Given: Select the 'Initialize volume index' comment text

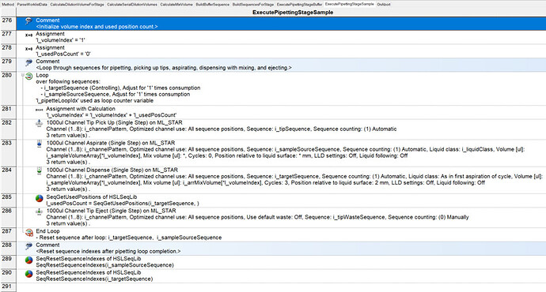Looking at the screenshot, I should click(97, 26).
